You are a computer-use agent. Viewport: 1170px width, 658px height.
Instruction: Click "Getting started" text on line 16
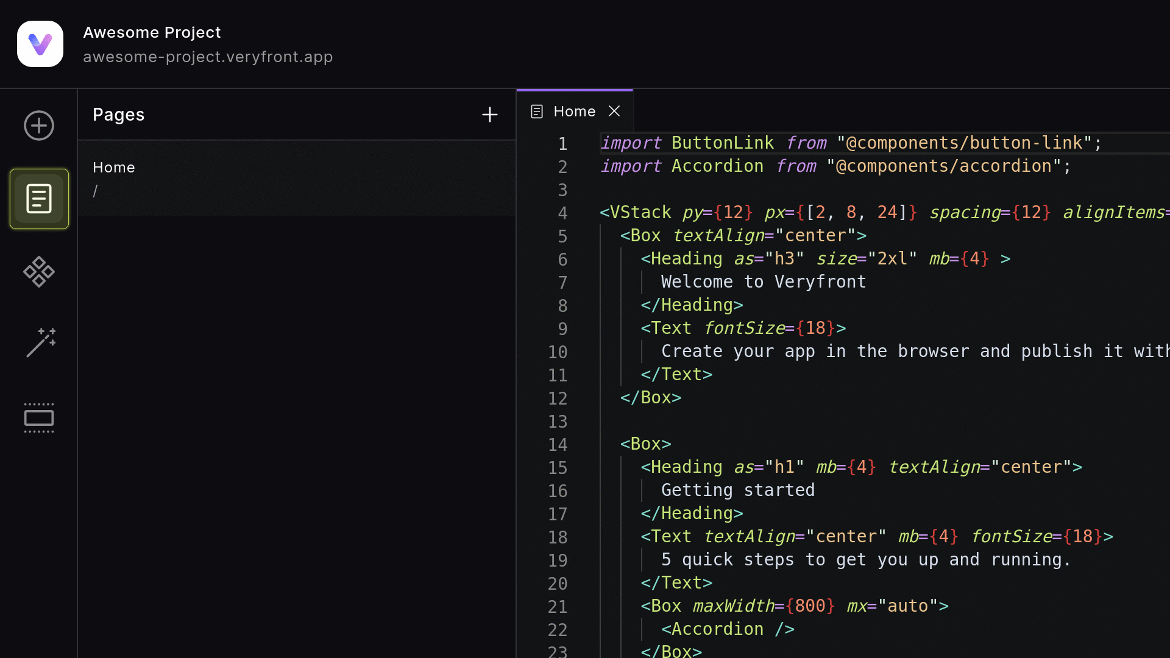click(738, 490)
